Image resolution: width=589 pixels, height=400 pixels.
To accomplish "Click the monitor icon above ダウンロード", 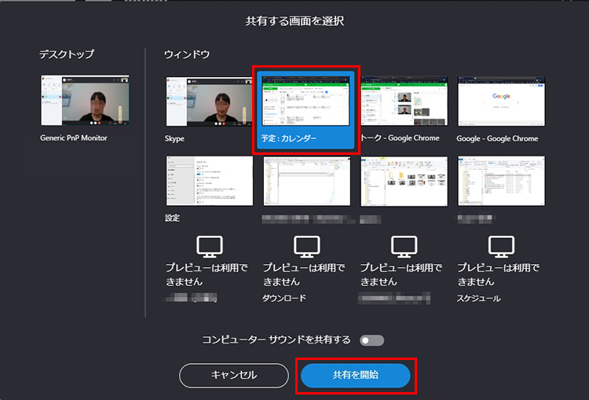I will coord(306,246).
